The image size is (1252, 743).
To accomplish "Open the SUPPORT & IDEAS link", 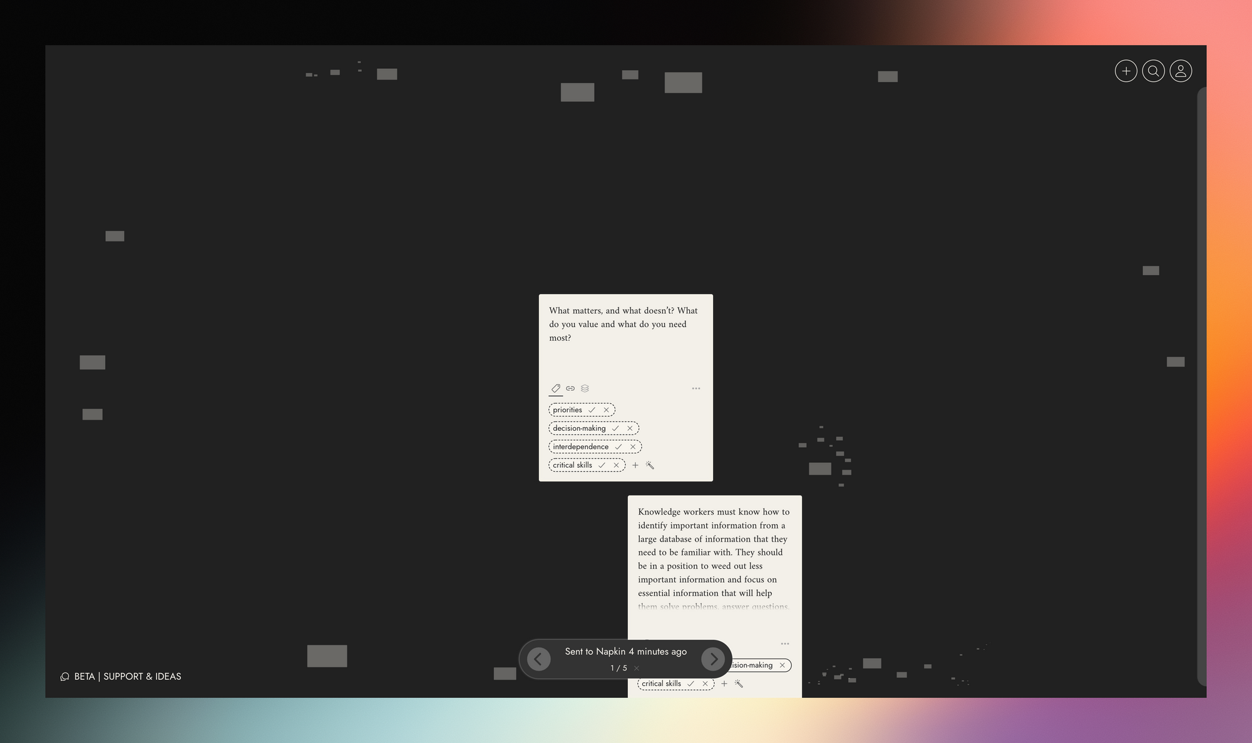I will click(x=142, y=676).
